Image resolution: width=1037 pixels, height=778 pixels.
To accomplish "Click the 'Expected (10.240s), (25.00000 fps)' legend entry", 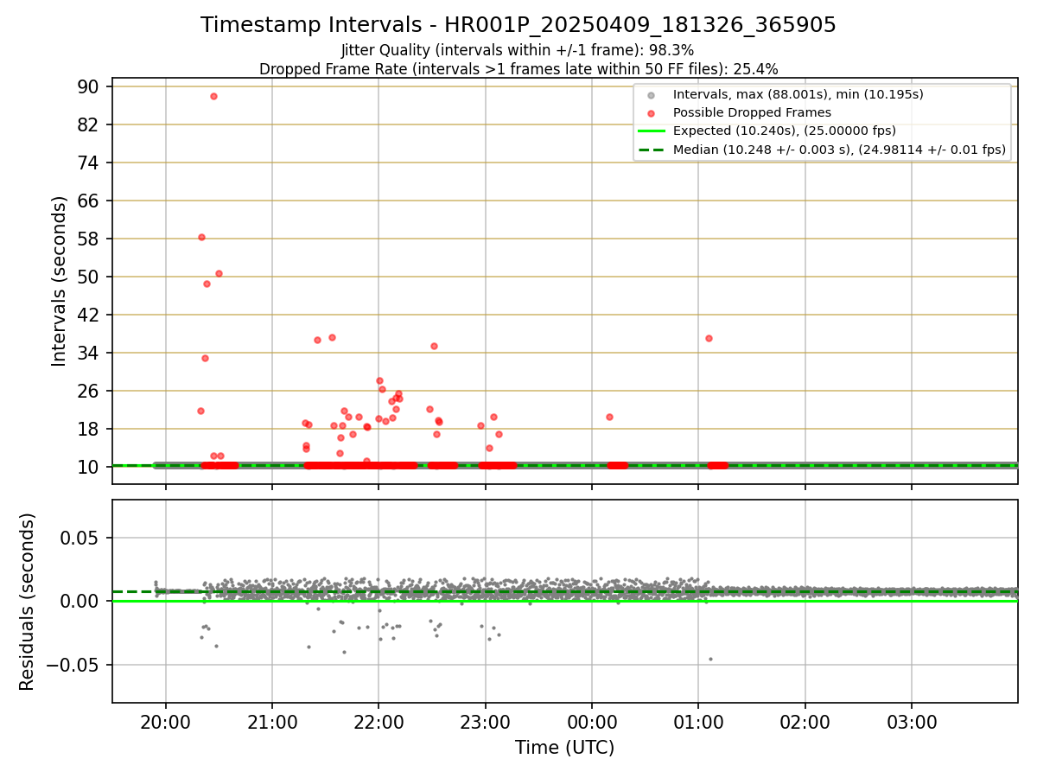I will click(x=785, y=131).
